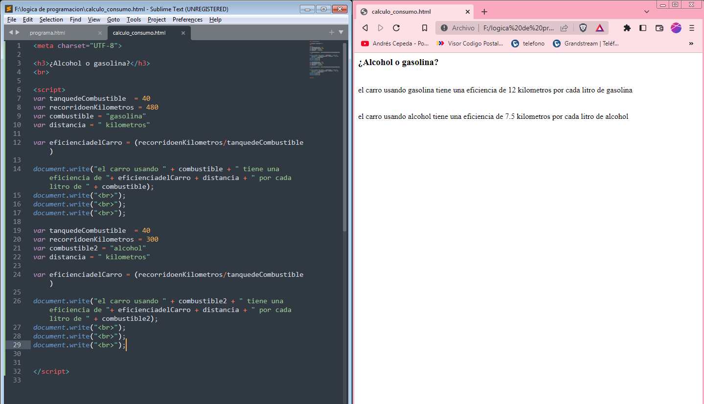Close the programa.html editor tab
Image resolution: width=704 pixels, height=404 pixels.
pyautogui.click(x=100, y=33)
